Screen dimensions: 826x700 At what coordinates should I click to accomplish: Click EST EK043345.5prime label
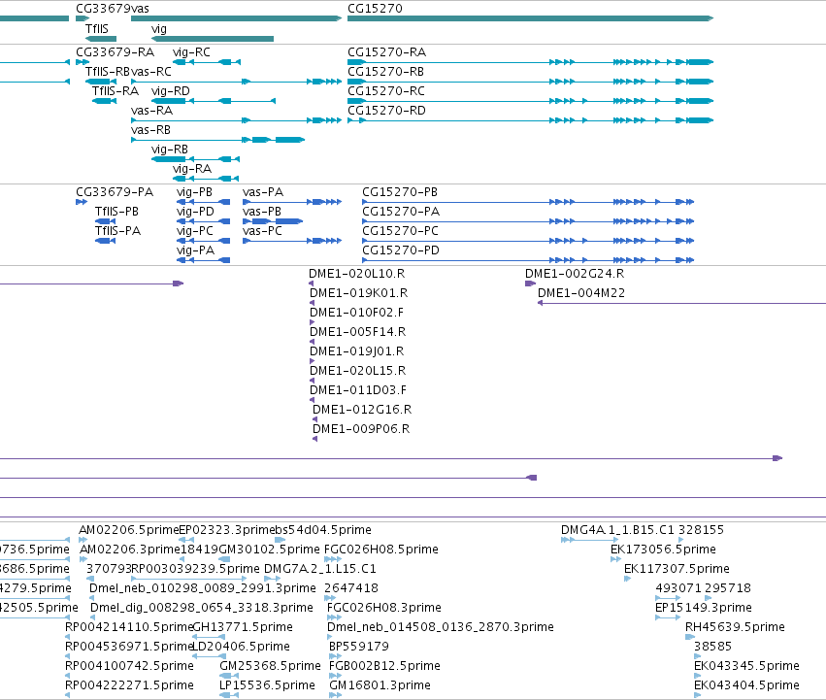746,666
